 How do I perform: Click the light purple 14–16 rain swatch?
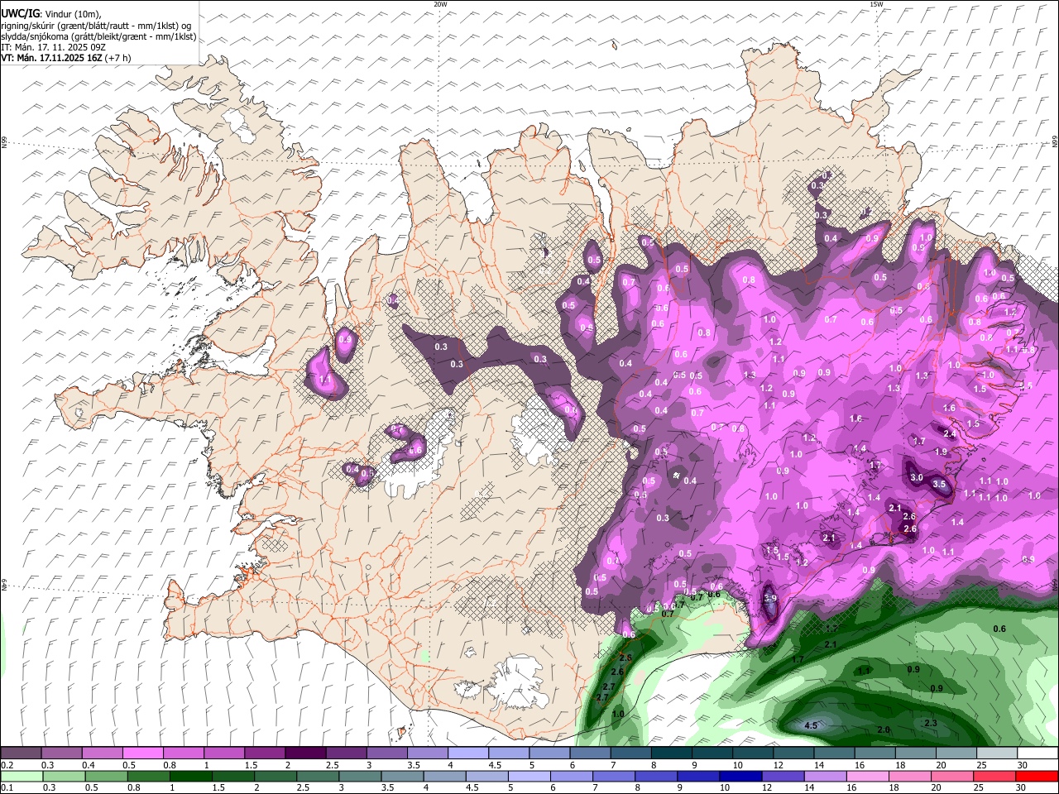[x=824, y=776]
